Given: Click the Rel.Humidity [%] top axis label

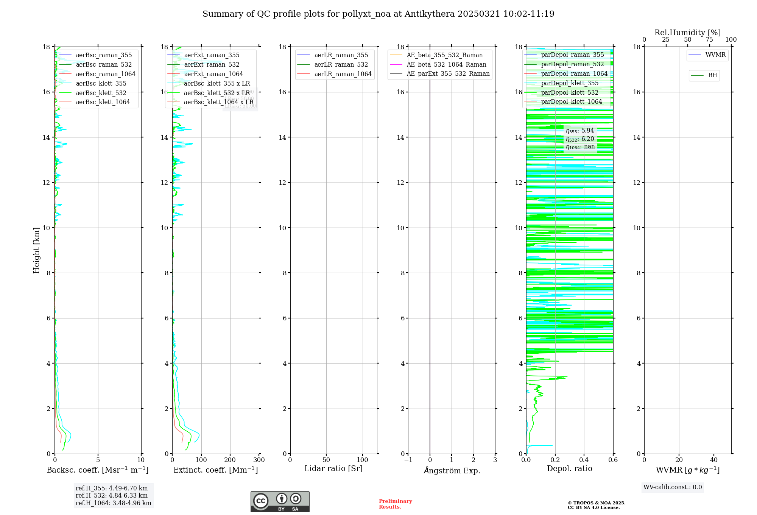Looking at the screenshot, I should click(x=688, y=33).
